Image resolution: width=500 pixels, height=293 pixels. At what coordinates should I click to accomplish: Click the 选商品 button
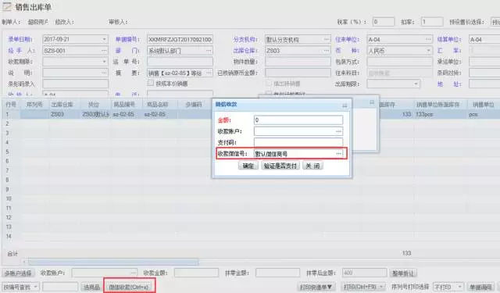pyautogui.click(x=91, y=287)
